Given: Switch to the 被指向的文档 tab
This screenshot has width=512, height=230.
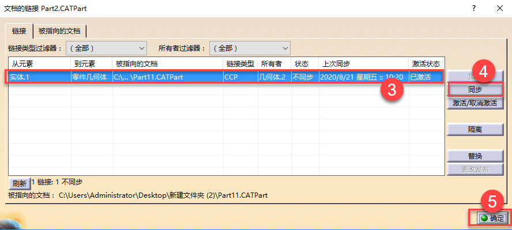Looking at the screenshot, I should (x=61, y=31).
